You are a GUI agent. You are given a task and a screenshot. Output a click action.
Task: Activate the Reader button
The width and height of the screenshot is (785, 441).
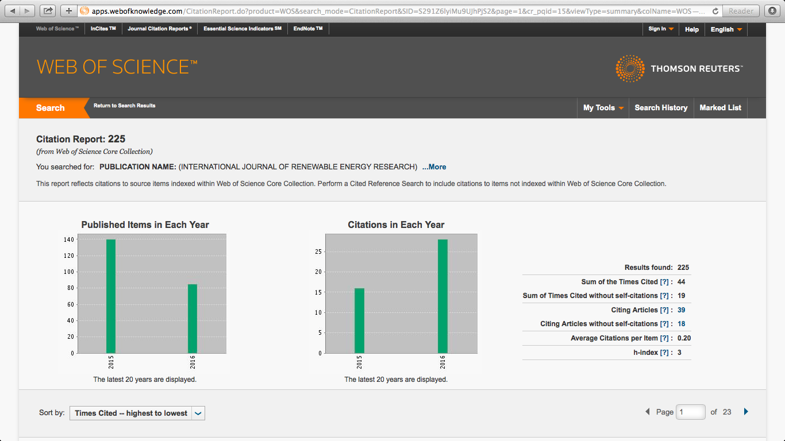click(x=741, y=11)
